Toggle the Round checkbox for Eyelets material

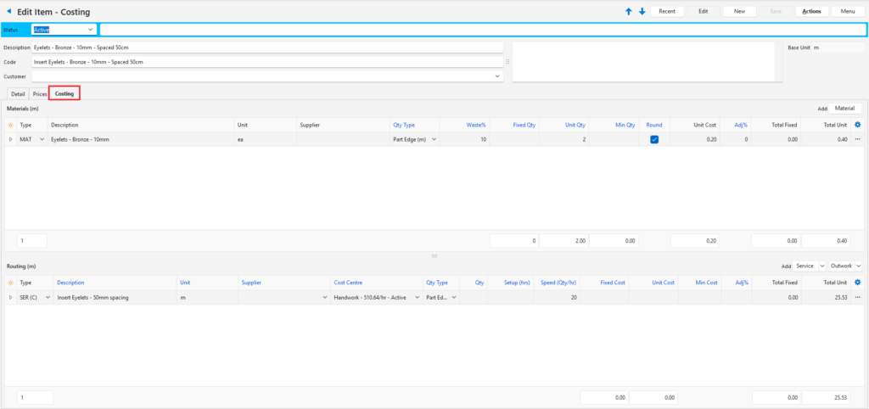654,139
